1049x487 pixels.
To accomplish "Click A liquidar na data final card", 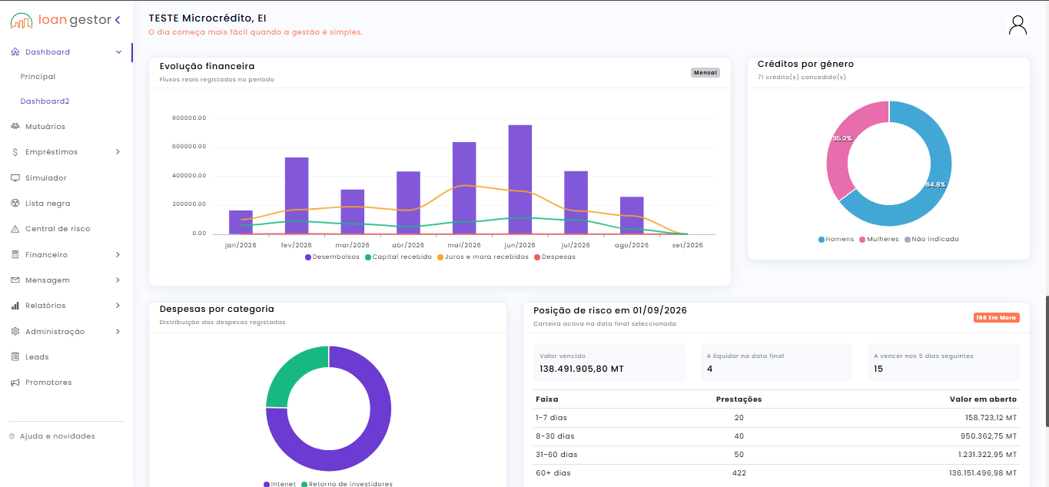I will tap(777, 363).
